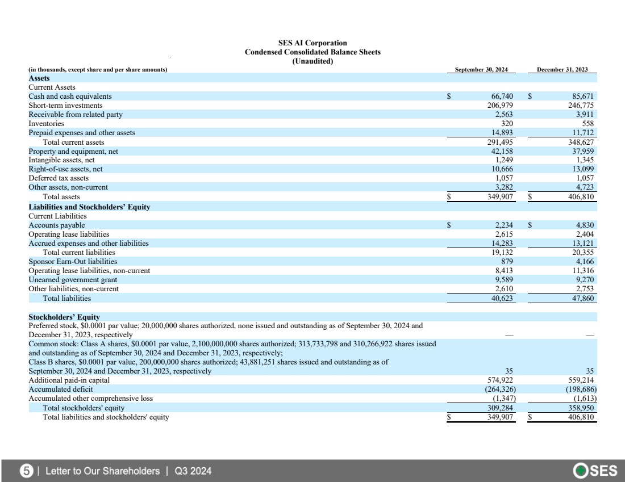Screen dimensions: 625x482
Task: Click the 'Total current liabilities' label
Action: [x=79, y=253]
